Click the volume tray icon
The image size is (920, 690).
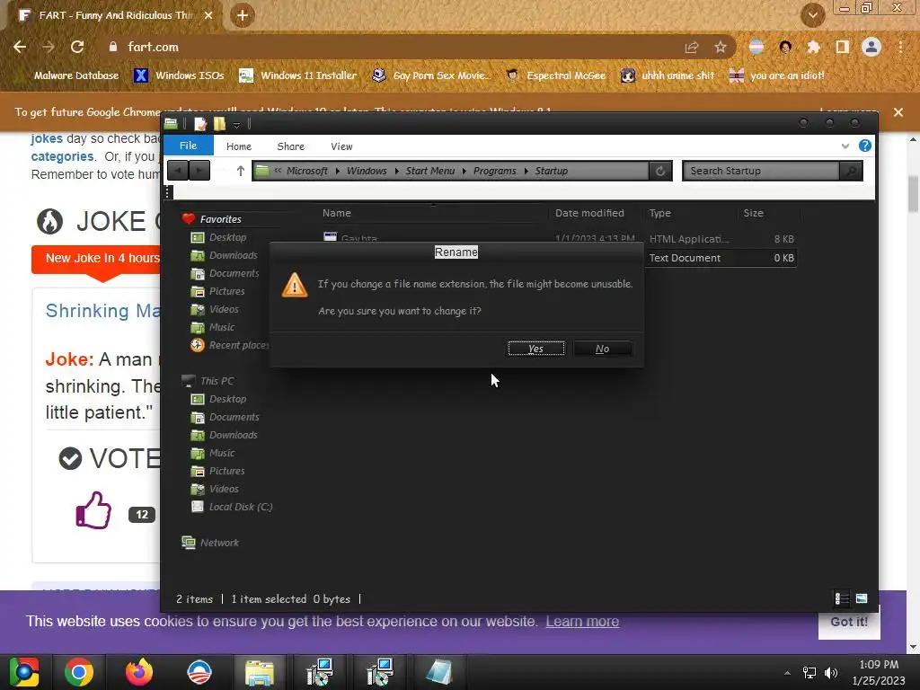pos(831,672)
